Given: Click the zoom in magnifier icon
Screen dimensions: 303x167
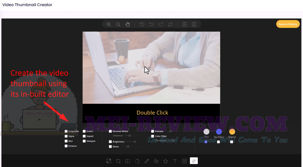Looking at the screenshot, I should (109, 24).
